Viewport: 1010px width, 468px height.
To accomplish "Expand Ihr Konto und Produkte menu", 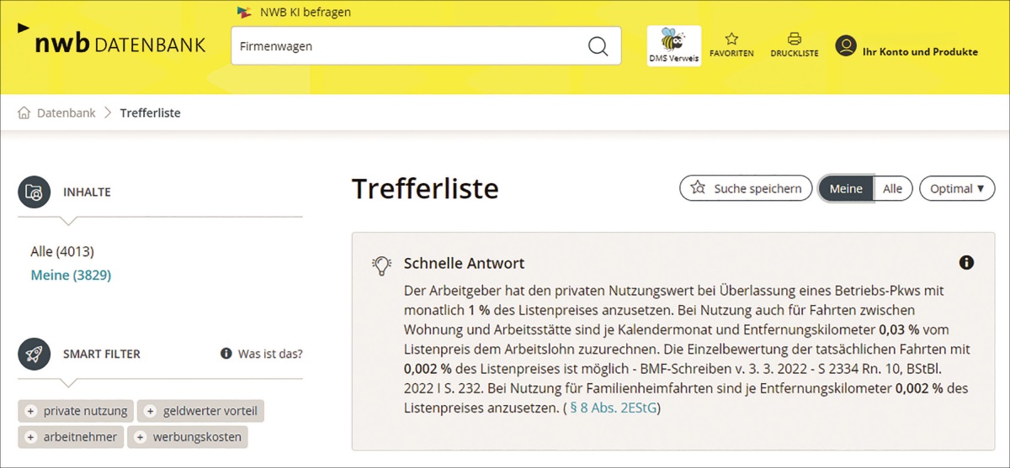I will [x=920, y=51].
